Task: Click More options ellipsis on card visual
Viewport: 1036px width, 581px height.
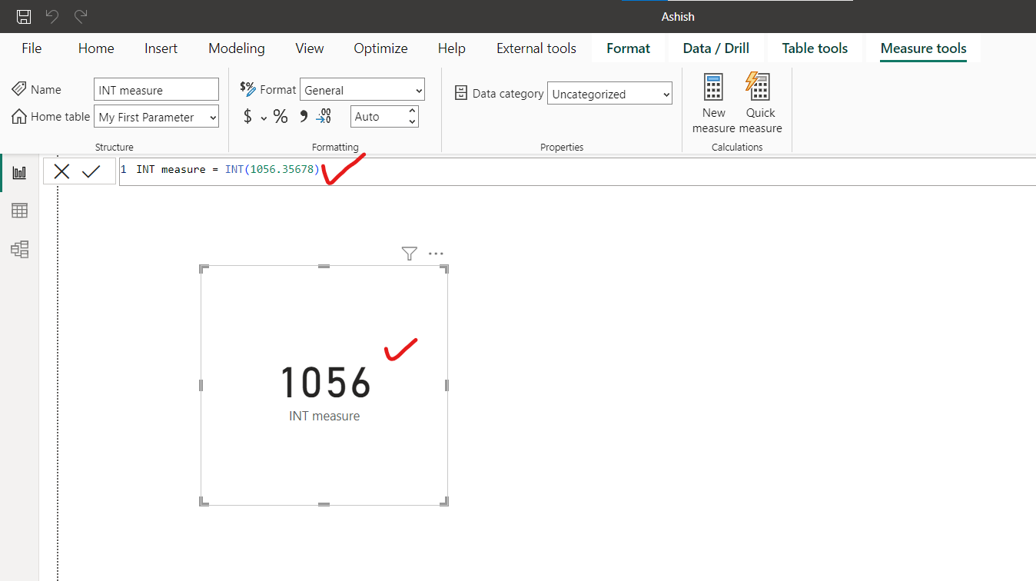Action: (x=436, y=254)
